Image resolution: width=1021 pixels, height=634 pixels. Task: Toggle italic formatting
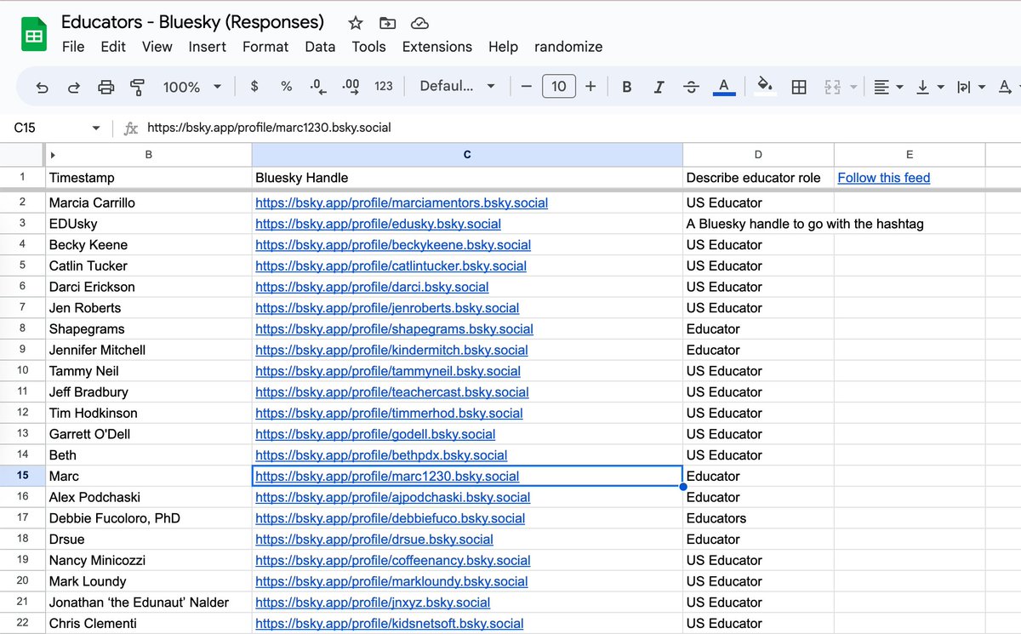coord(659,86)
